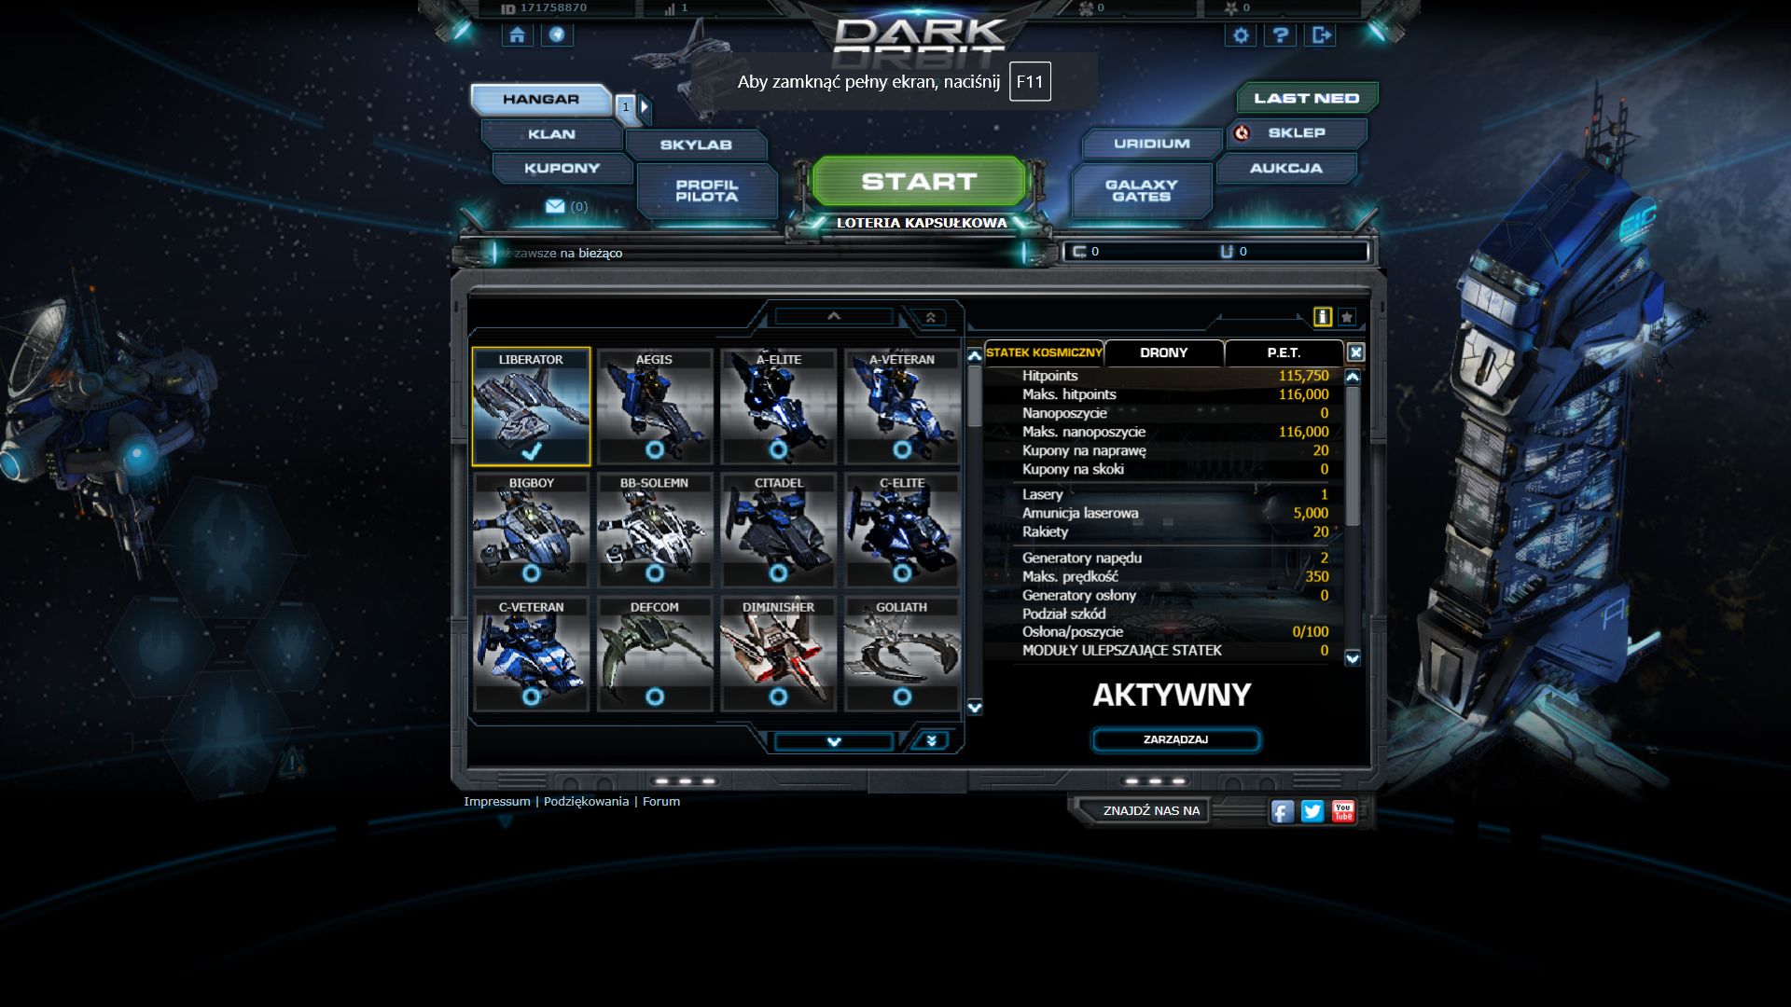The height and width of the screenshot is (1007, 1791).
Task: Switch to the DRONY tab
Action: [x=1163, y=352]
